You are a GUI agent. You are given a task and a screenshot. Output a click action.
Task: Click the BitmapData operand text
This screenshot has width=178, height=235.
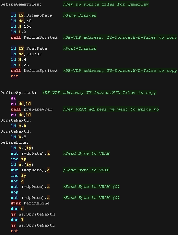(x=39, y=15)
